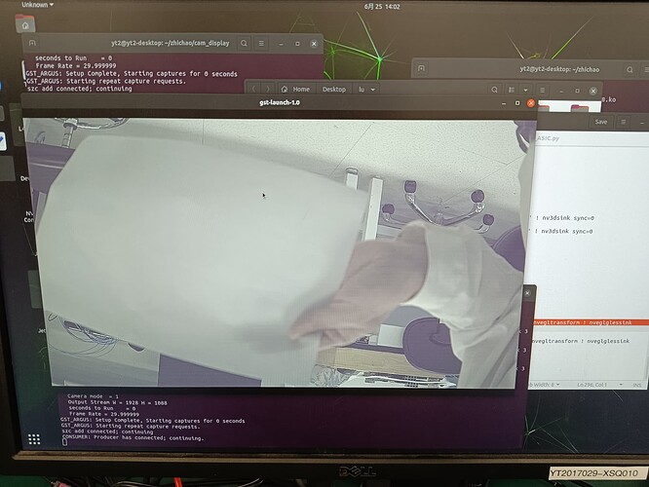Click the highlighted nvegltransform ! nveglglessink line
Screen dimensions: 649x487
point(583,322)
